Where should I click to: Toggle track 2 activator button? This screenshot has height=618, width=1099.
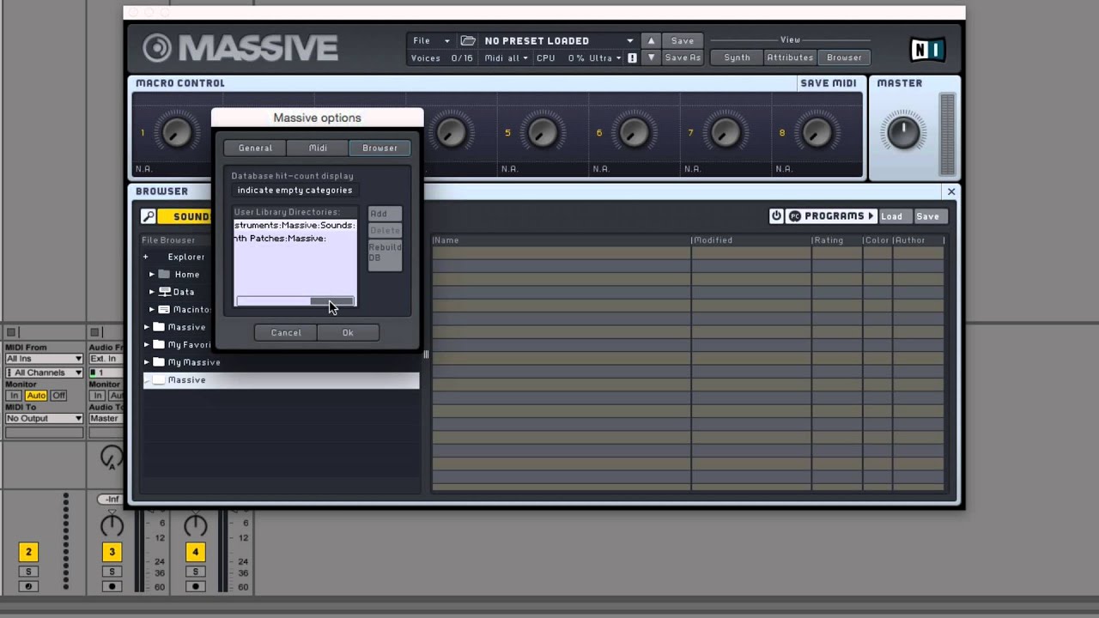(x=28, y=552)
